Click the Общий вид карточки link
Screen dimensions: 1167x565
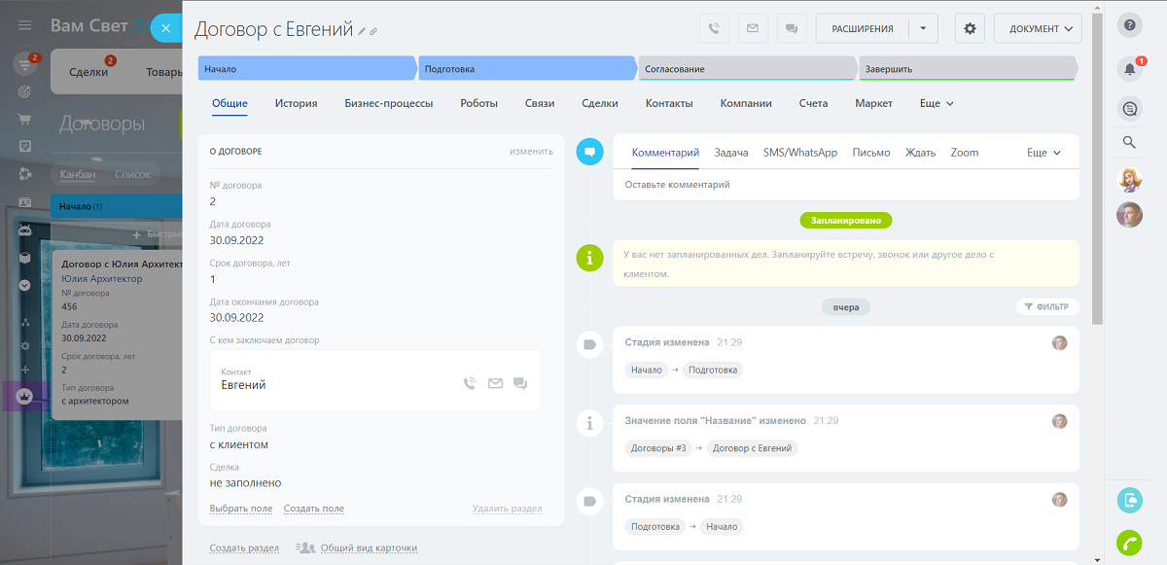tap(369, 548)
